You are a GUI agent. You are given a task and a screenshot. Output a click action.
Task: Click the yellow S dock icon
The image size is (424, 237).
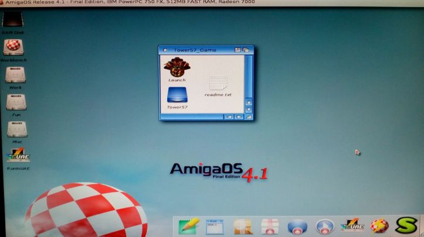[406, 226]
